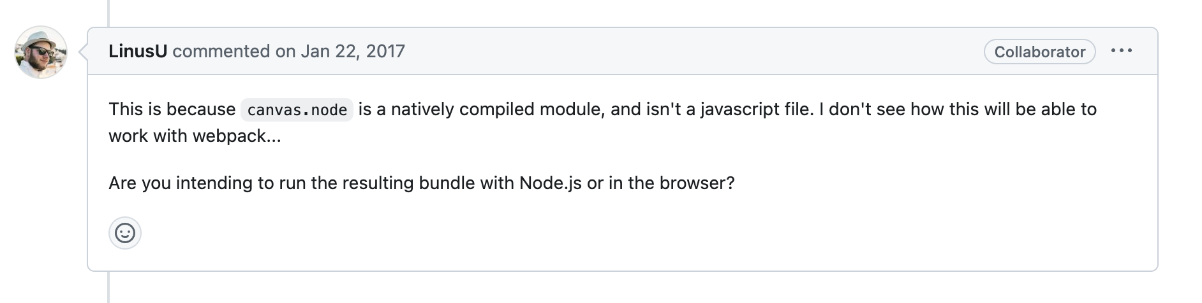This screenshot has height=303, width=1202.
Task: Click the timeline line below the comment
Action: (108, 286)
